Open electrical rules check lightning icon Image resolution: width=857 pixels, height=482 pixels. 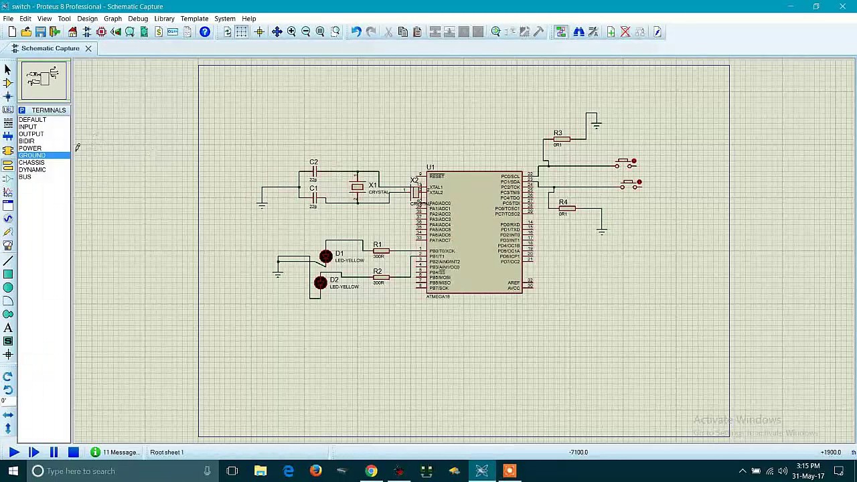(x=657, y=31)
